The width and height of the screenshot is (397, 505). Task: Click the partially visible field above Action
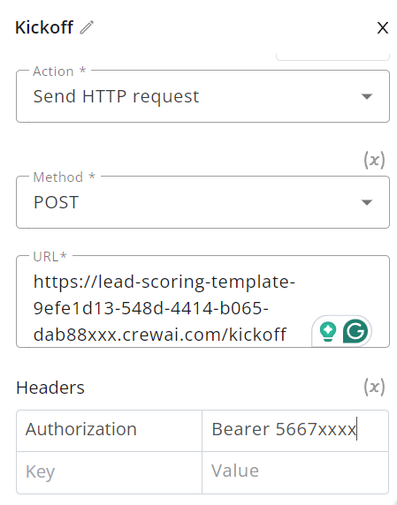[332, 57]
